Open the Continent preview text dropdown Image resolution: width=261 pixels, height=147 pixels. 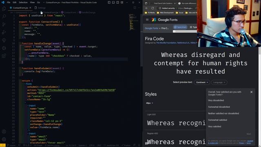click(x=202, y=82)
